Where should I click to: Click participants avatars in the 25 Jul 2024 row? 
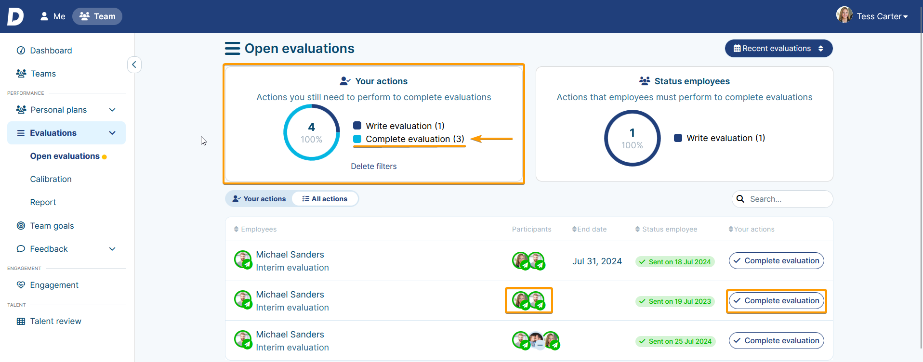(x=536, y=340)
